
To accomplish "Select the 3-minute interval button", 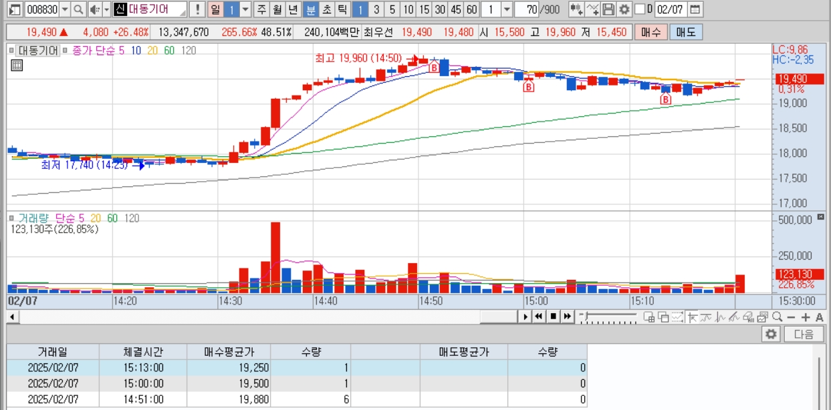I will pos(376,9).
